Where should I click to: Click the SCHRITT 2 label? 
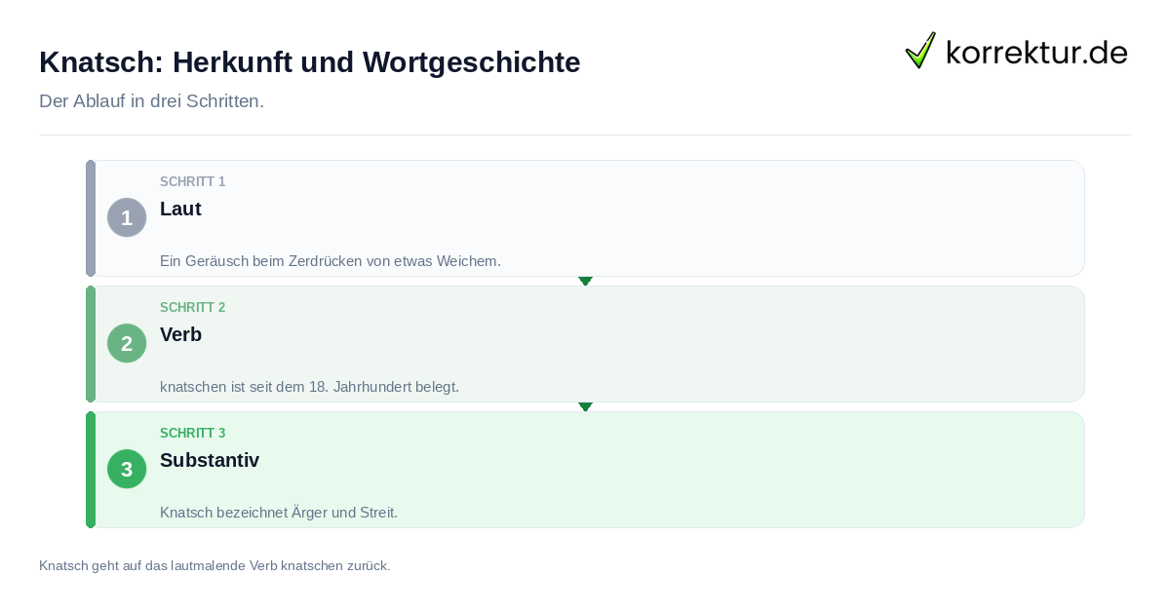click(x=192, y=308)
